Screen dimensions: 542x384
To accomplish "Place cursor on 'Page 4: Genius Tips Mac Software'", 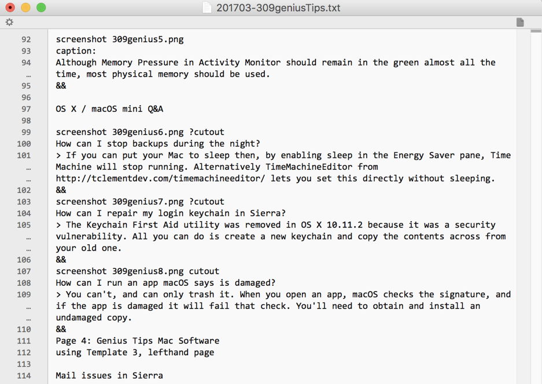I will (x=137, y=341).
